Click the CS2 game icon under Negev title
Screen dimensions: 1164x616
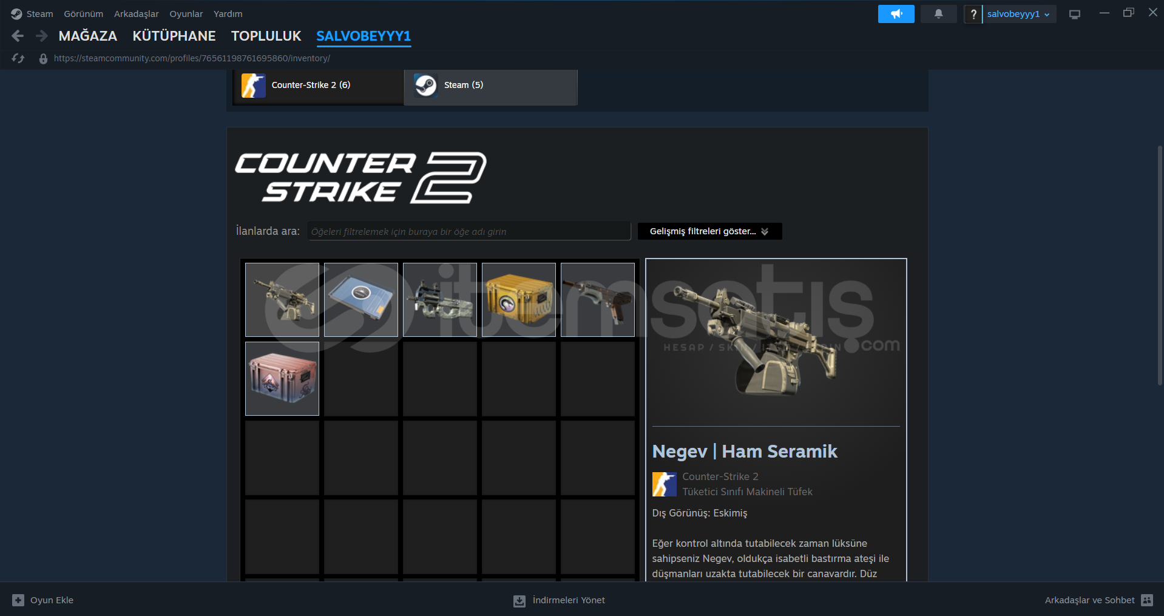[665, 484]
